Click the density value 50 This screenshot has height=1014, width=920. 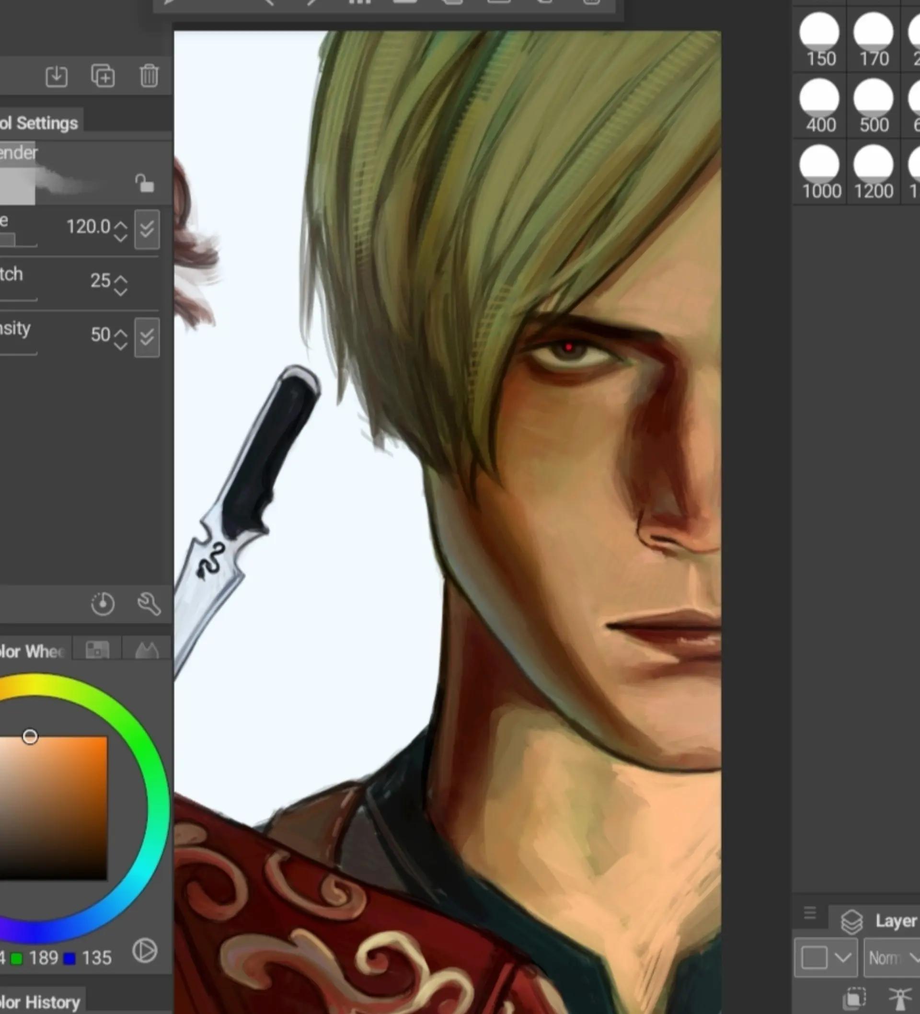(x=100, y=335)
